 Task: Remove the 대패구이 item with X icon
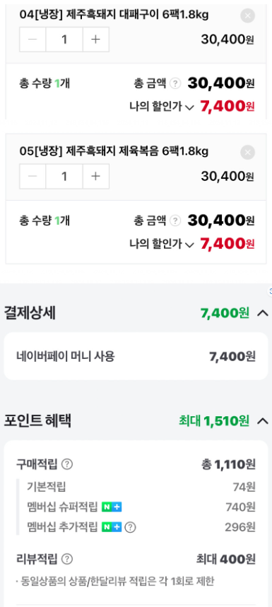(x=247, y=16)
